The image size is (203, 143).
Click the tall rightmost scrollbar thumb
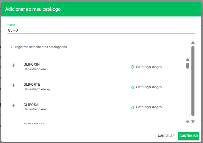pos(193,81)
